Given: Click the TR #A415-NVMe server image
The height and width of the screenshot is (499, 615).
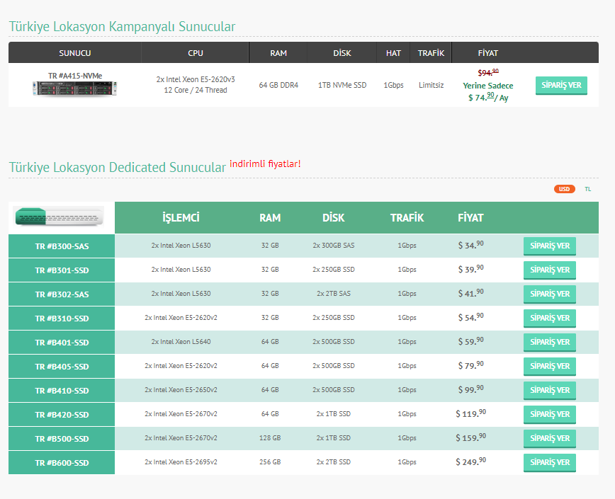Looking at the screenshot, I should click(75, 88).
